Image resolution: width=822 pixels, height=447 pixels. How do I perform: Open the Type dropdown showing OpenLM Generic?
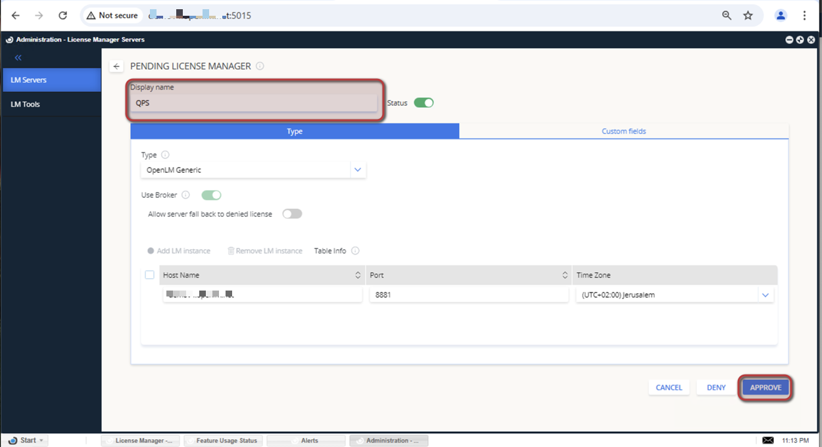coord(253,170)
